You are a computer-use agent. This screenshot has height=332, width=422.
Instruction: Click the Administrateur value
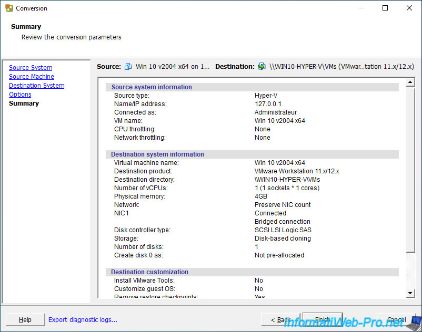pyautogui.click(x=276, y=112)
